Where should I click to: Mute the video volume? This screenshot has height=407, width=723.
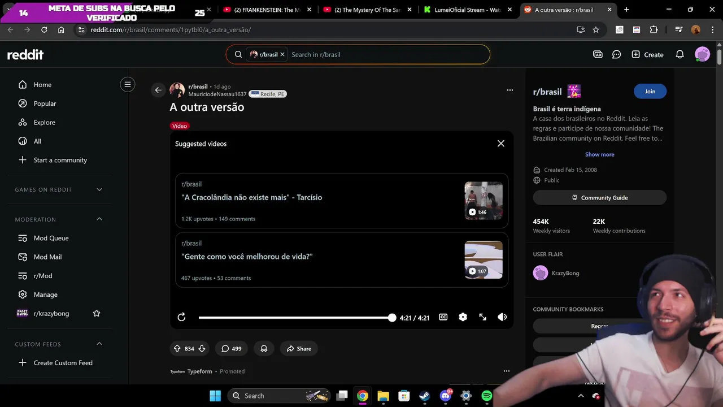point(502,317)
